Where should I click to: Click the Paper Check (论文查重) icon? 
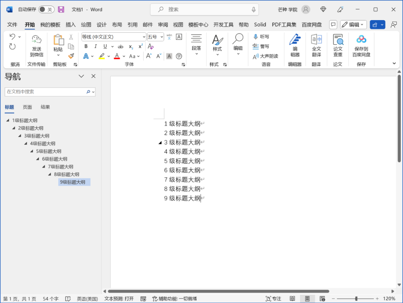pyautogui.click(x=338, y=40)
